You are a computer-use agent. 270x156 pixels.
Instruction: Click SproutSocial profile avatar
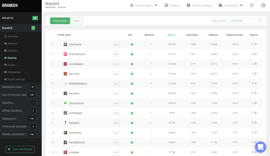(65, 103)
